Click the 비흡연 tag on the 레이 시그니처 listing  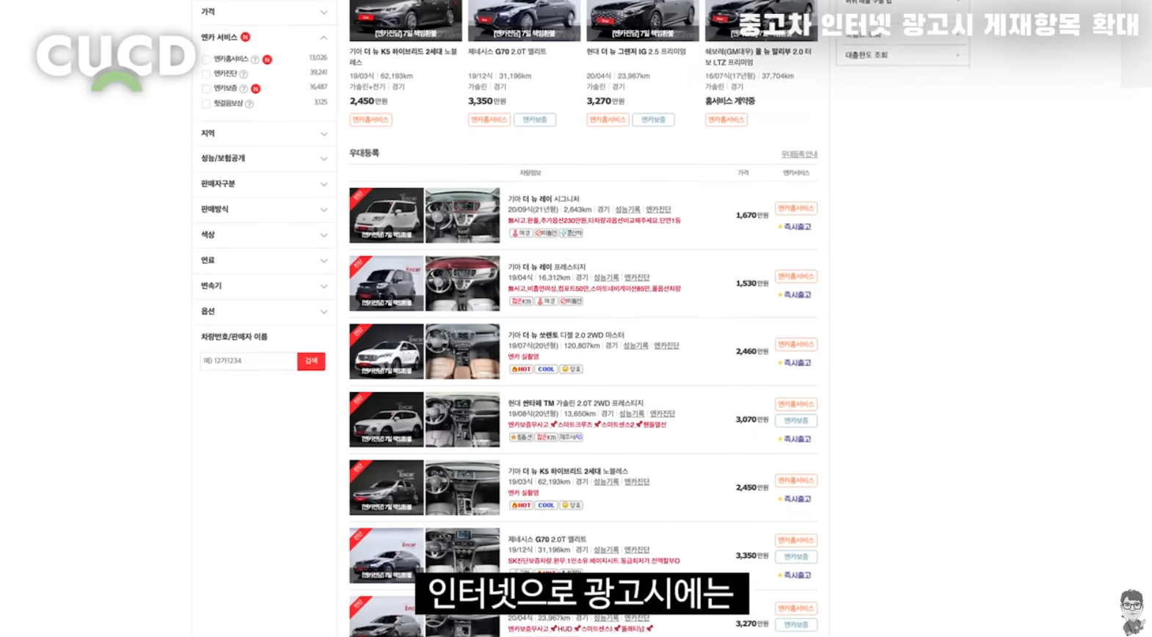pyautogui.click(x=546, y=233)
